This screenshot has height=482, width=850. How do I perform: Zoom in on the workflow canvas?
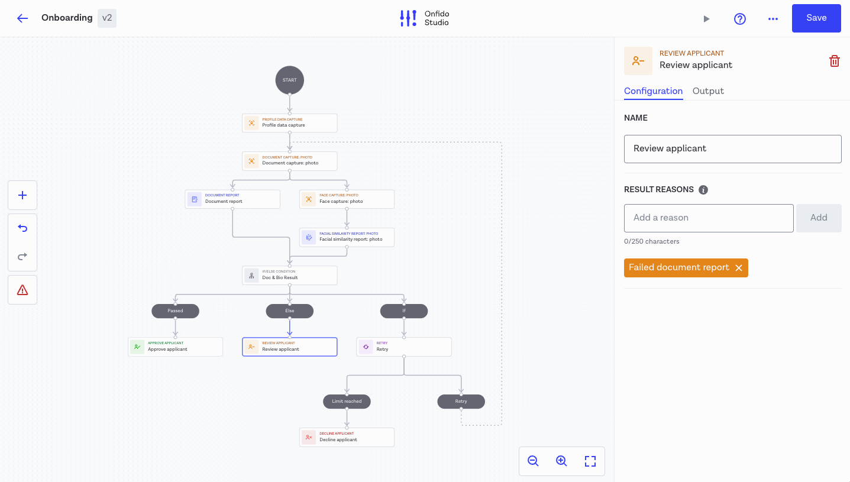coord(561,461)
